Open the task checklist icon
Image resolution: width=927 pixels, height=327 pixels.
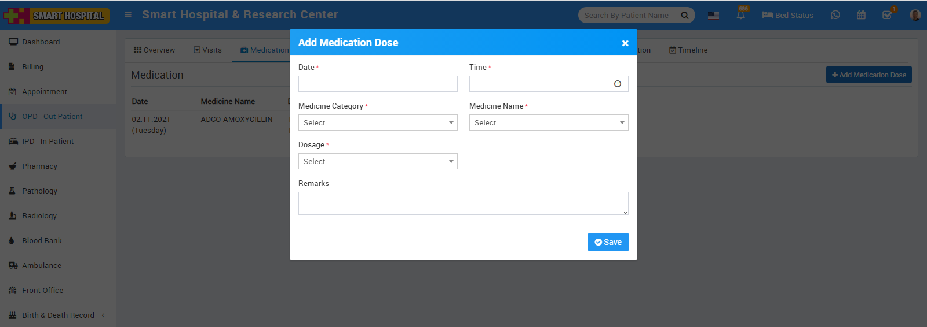887,15
